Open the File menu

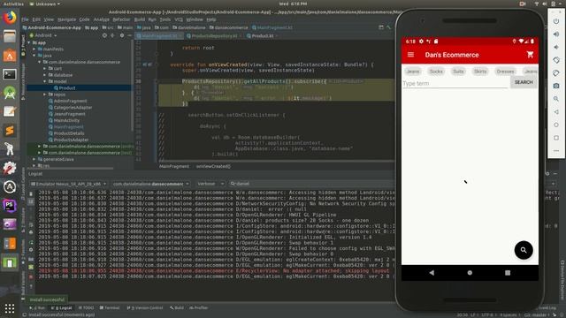25,19
